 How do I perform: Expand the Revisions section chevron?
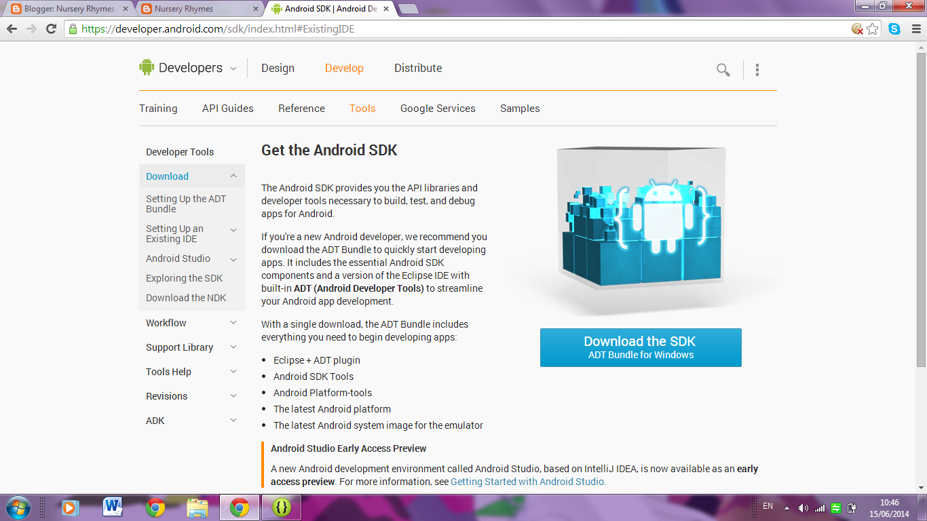tap(233, 396)
